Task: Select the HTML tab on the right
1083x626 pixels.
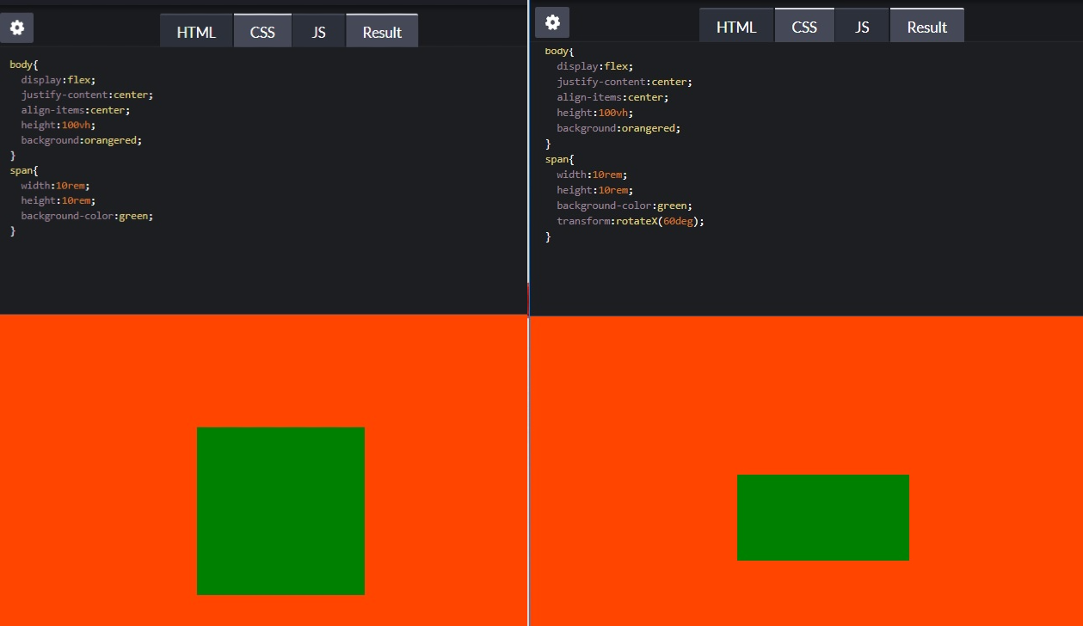Action: 735,27
